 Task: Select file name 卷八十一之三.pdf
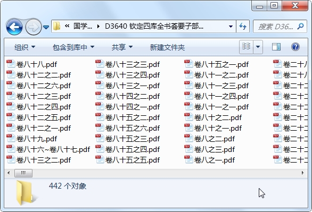click(221, 86)
